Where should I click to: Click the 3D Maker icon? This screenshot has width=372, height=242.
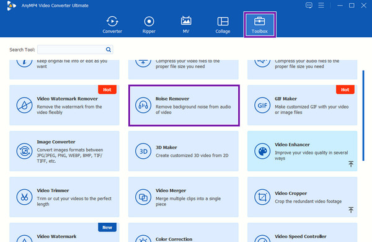coord(143,151)
